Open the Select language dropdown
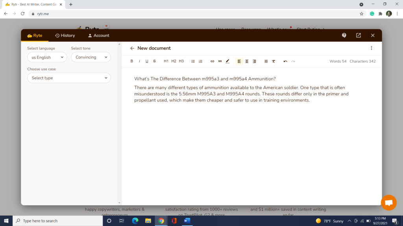The image size is (403, 226). click(x=47, y=57)
